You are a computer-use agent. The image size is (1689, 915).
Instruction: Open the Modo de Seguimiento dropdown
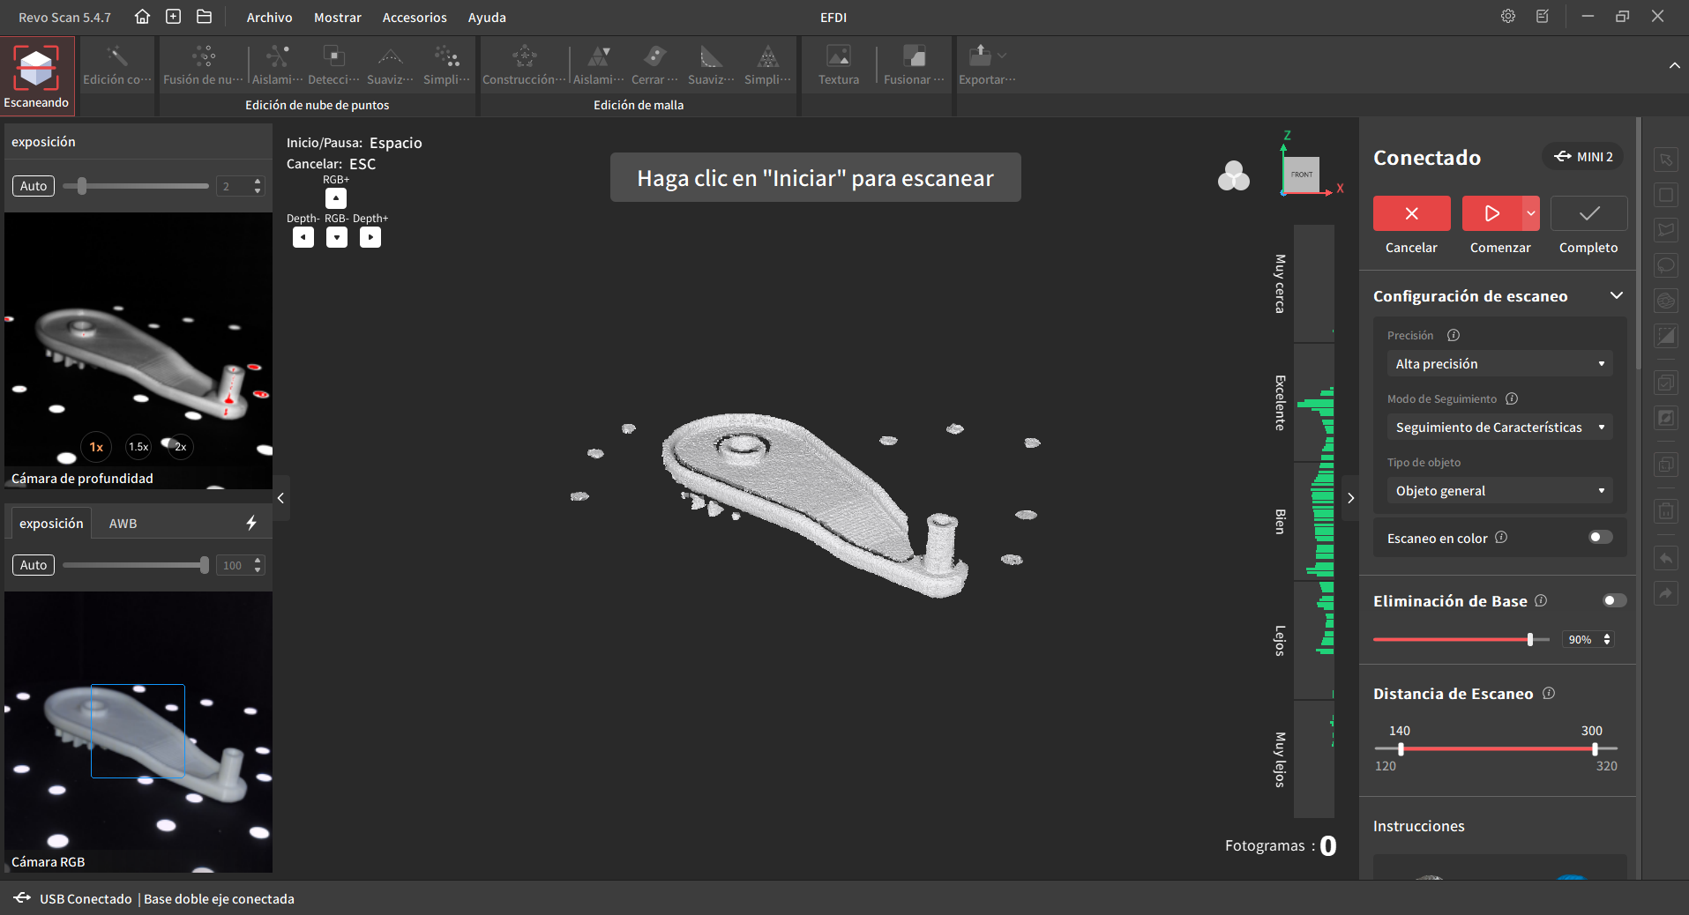click(1500, 428)
